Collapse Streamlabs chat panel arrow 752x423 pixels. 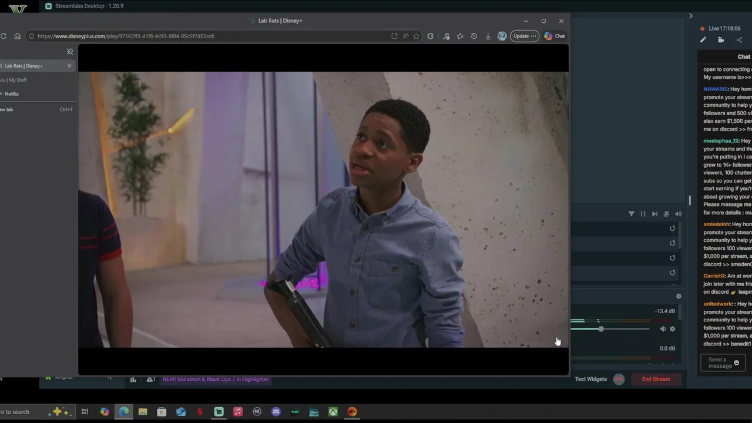pos(691,16)
